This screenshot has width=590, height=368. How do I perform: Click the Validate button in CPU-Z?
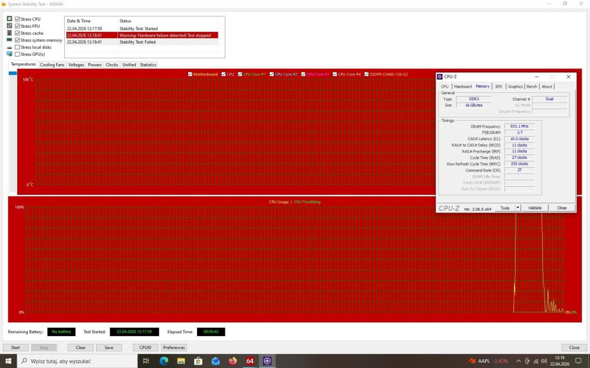(x=535, y=208)
